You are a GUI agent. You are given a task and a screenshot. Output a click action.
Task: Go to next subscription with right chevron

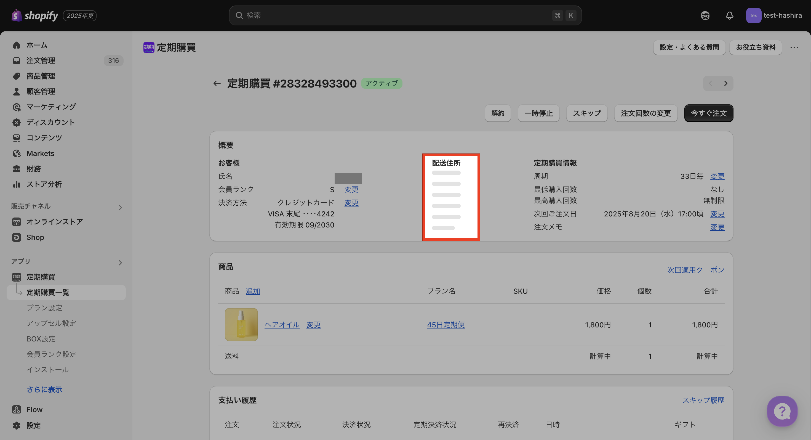click(x=725, y=83)
